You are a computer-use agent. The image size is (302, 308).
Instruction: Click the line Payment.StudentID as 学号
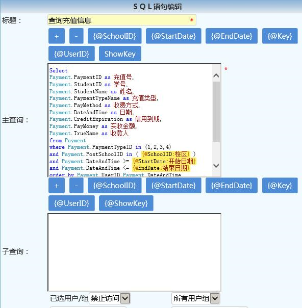point(88,84)
